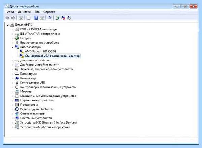Click the battery icon next to Батареи
The height and width of the screenshot is (148, 202).
point(17,38)
